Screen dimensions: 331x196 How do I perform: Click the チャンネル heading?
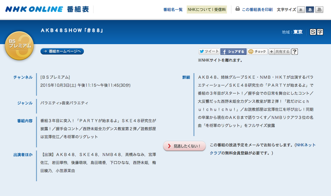tap(23, 77)
